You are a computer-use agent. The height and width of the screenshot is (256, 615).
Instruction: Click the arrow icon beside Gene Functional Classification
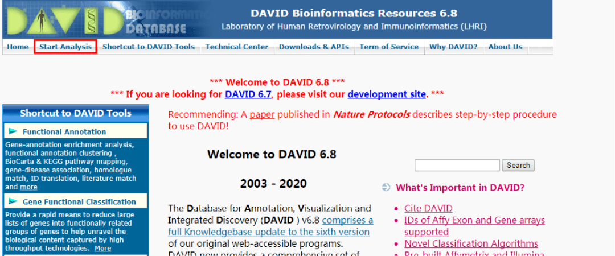click(x=13, y=201)
